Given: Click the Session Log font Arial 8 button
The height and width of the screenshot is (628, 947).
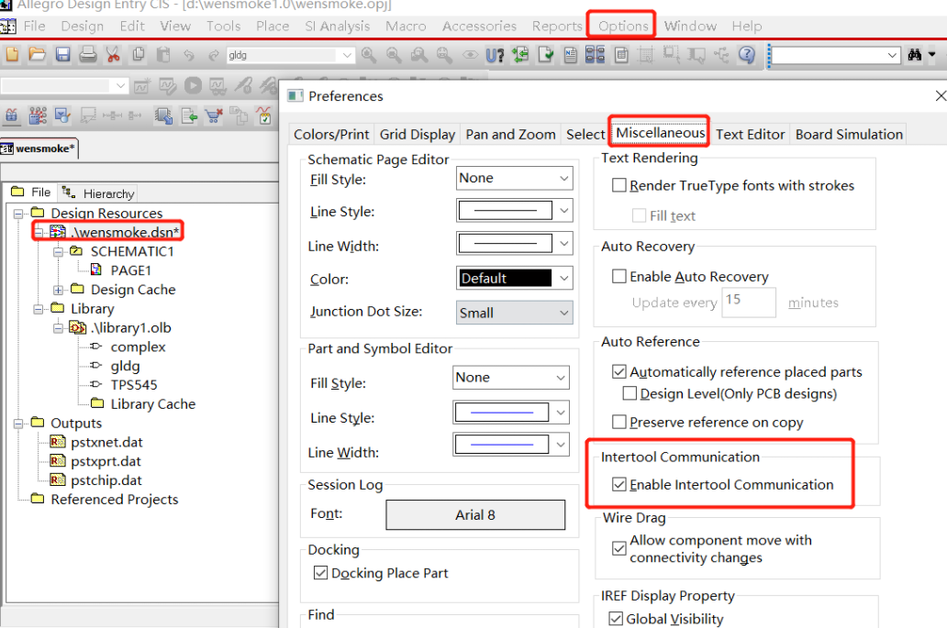Looking at the screenshot, I should (x=475, y=514).
